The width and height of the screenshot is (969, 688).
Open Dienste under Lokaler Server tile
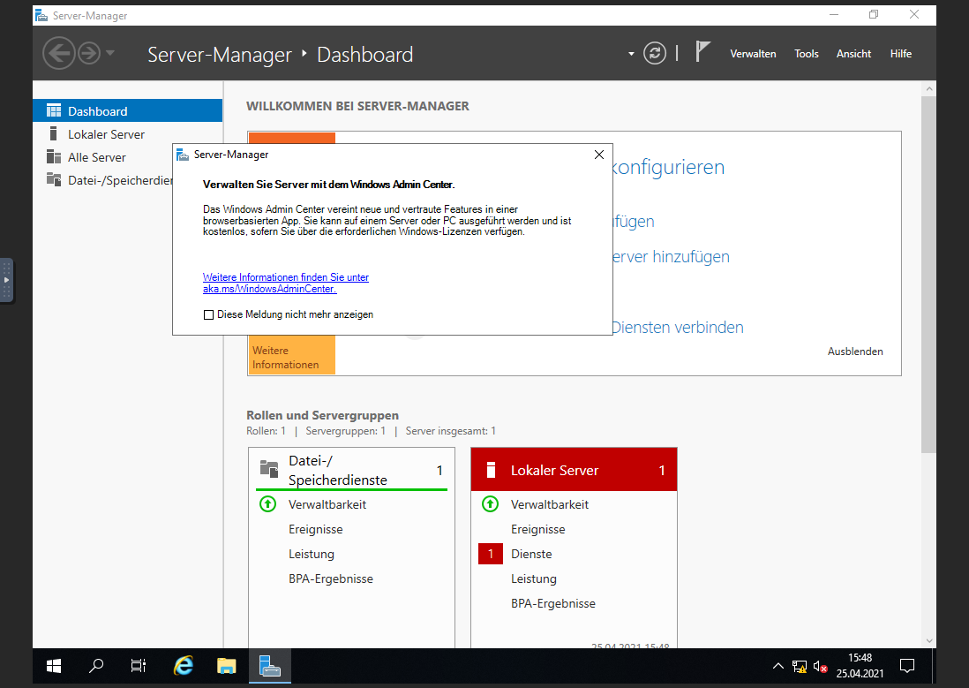(531, 555)
